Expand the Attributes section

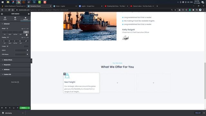[x=15, y=70]
